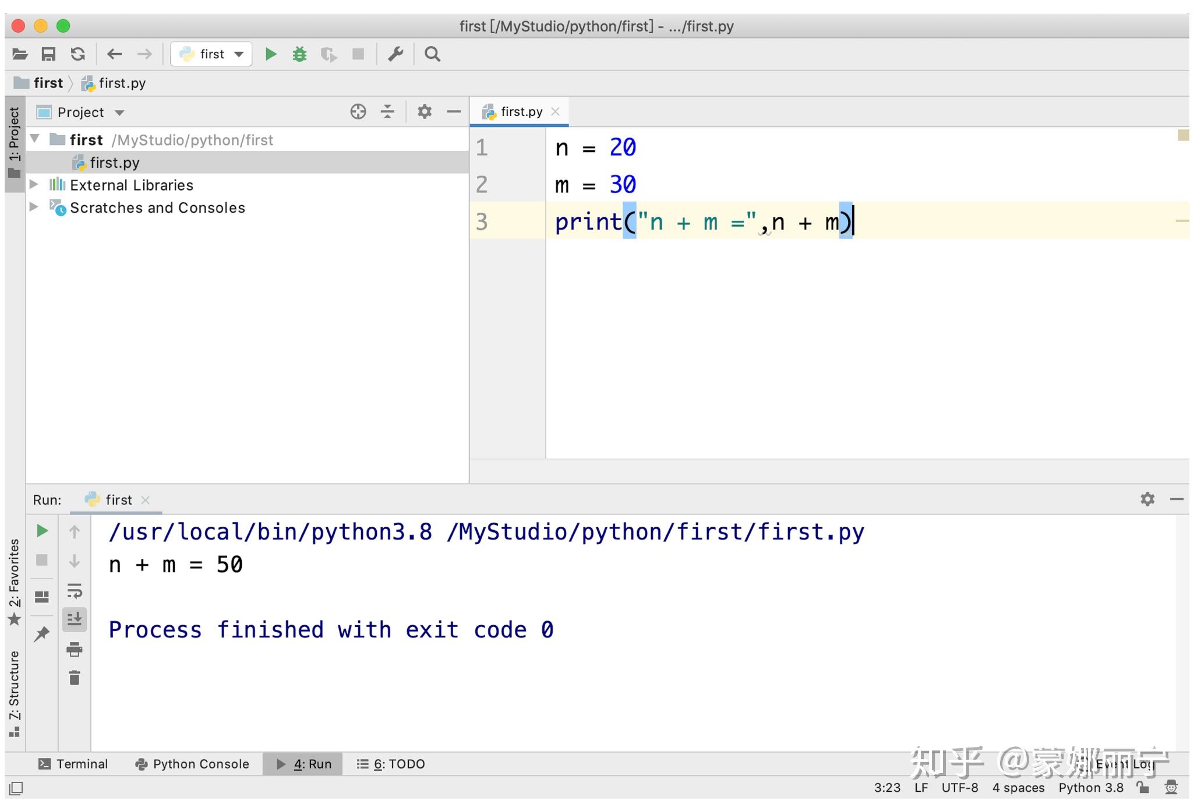Run the first configuration with green play icon
The width and height of the screenshot is (1201, 811).
tap(271, 54)
